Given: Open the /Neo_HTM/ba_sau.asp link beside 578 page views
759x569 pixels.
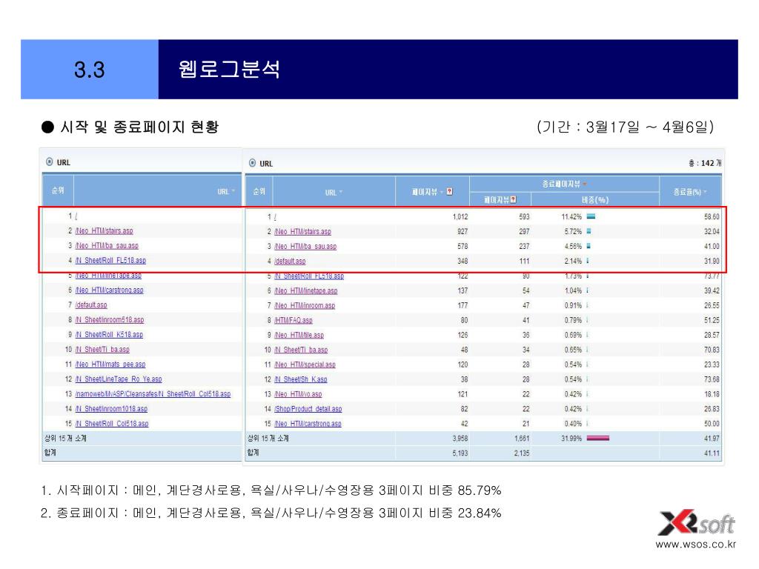Looking at the screenshot, I should pos(305,246).
